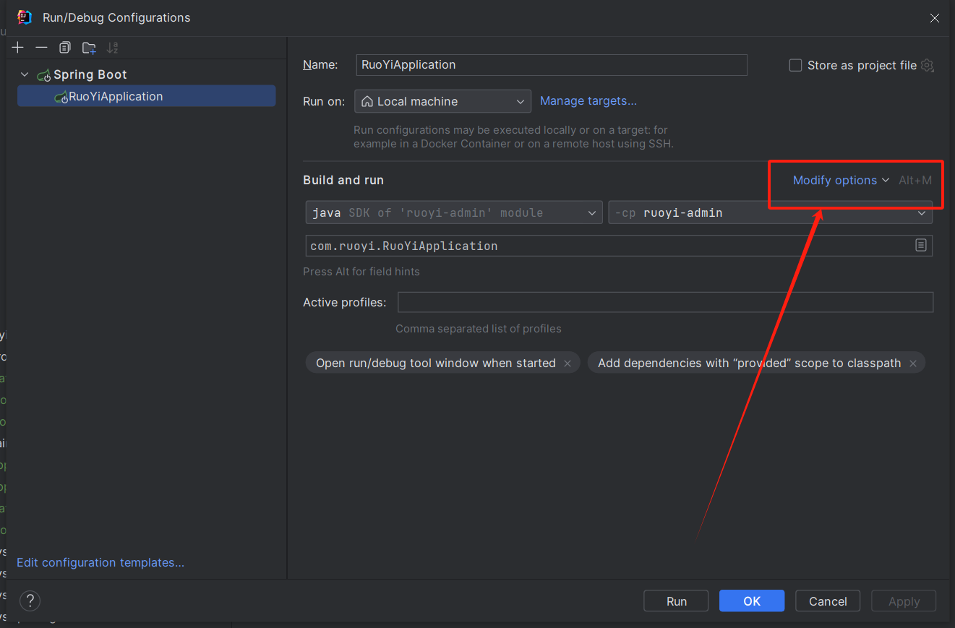Click the IntelliJ logo in title bar
The width and height of the screenshot is (955, 628).
(25, 17)
